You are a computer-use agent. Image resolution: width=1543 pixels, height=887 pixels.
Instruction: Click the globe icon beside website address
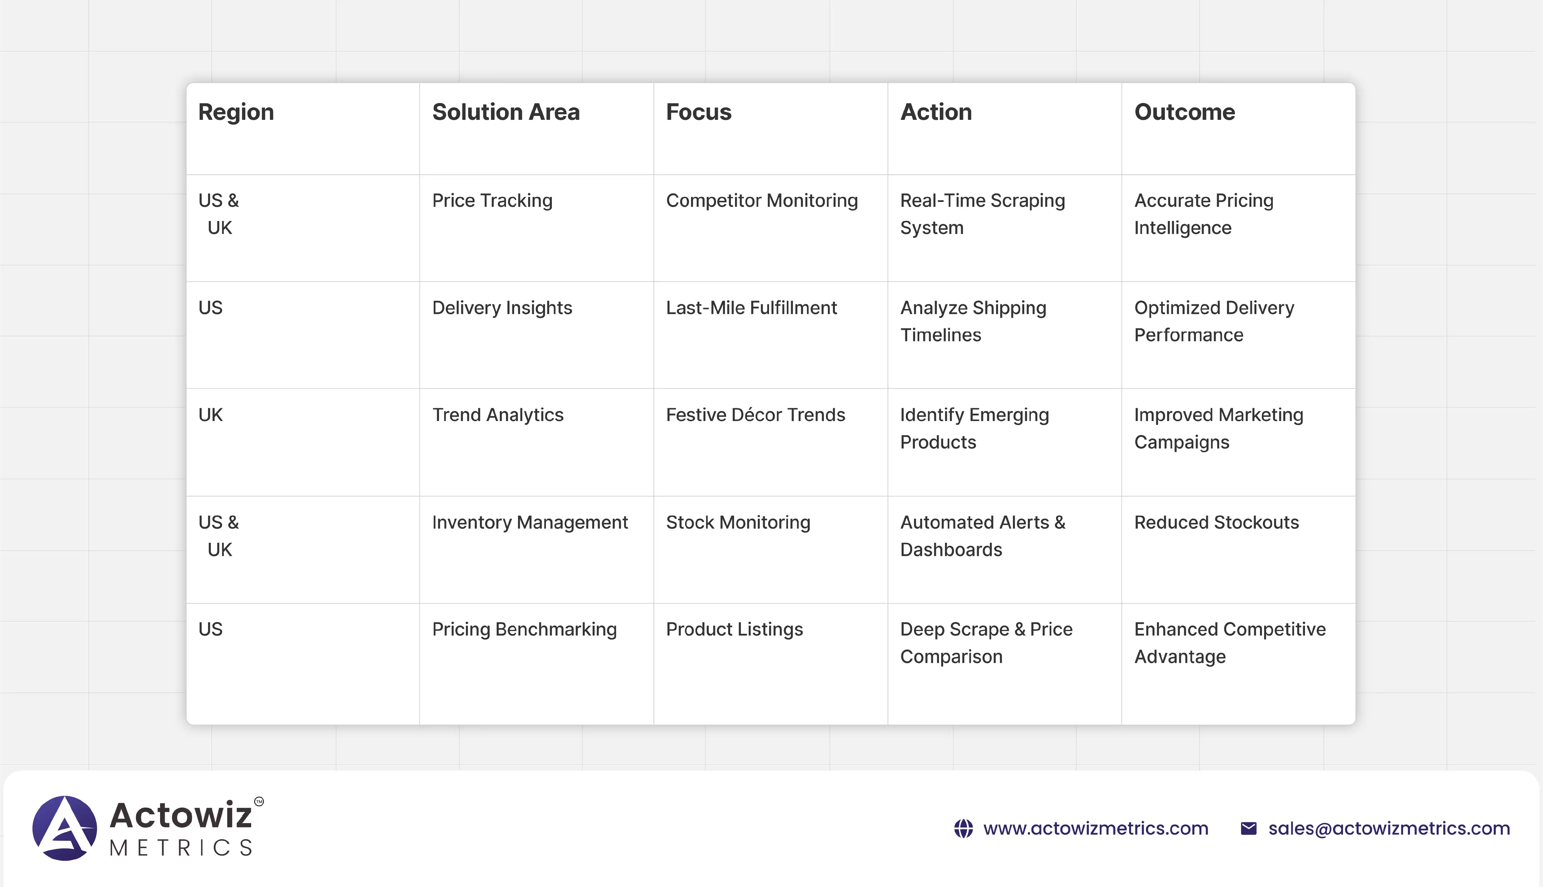[963, 829]
